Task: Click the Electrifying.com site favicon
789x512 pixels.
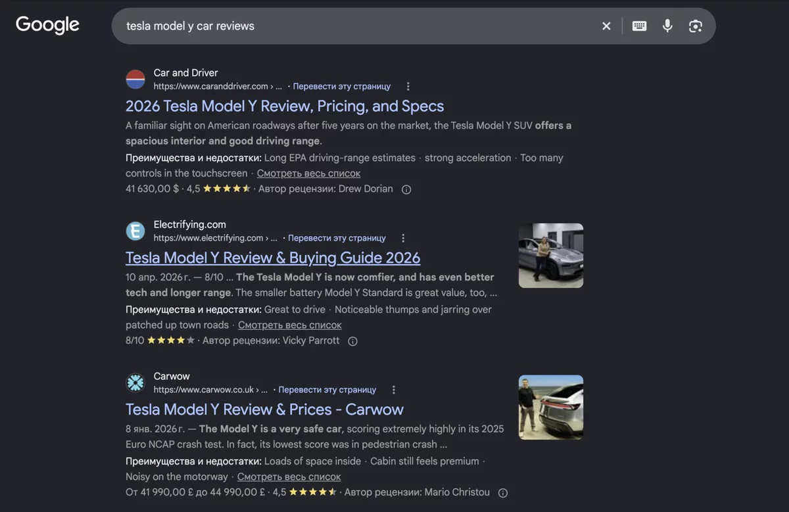Action: pyautogui.click(x=135, y=231)
